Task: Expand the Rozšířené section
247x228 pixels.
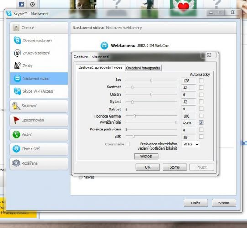Action: (39, 163)
